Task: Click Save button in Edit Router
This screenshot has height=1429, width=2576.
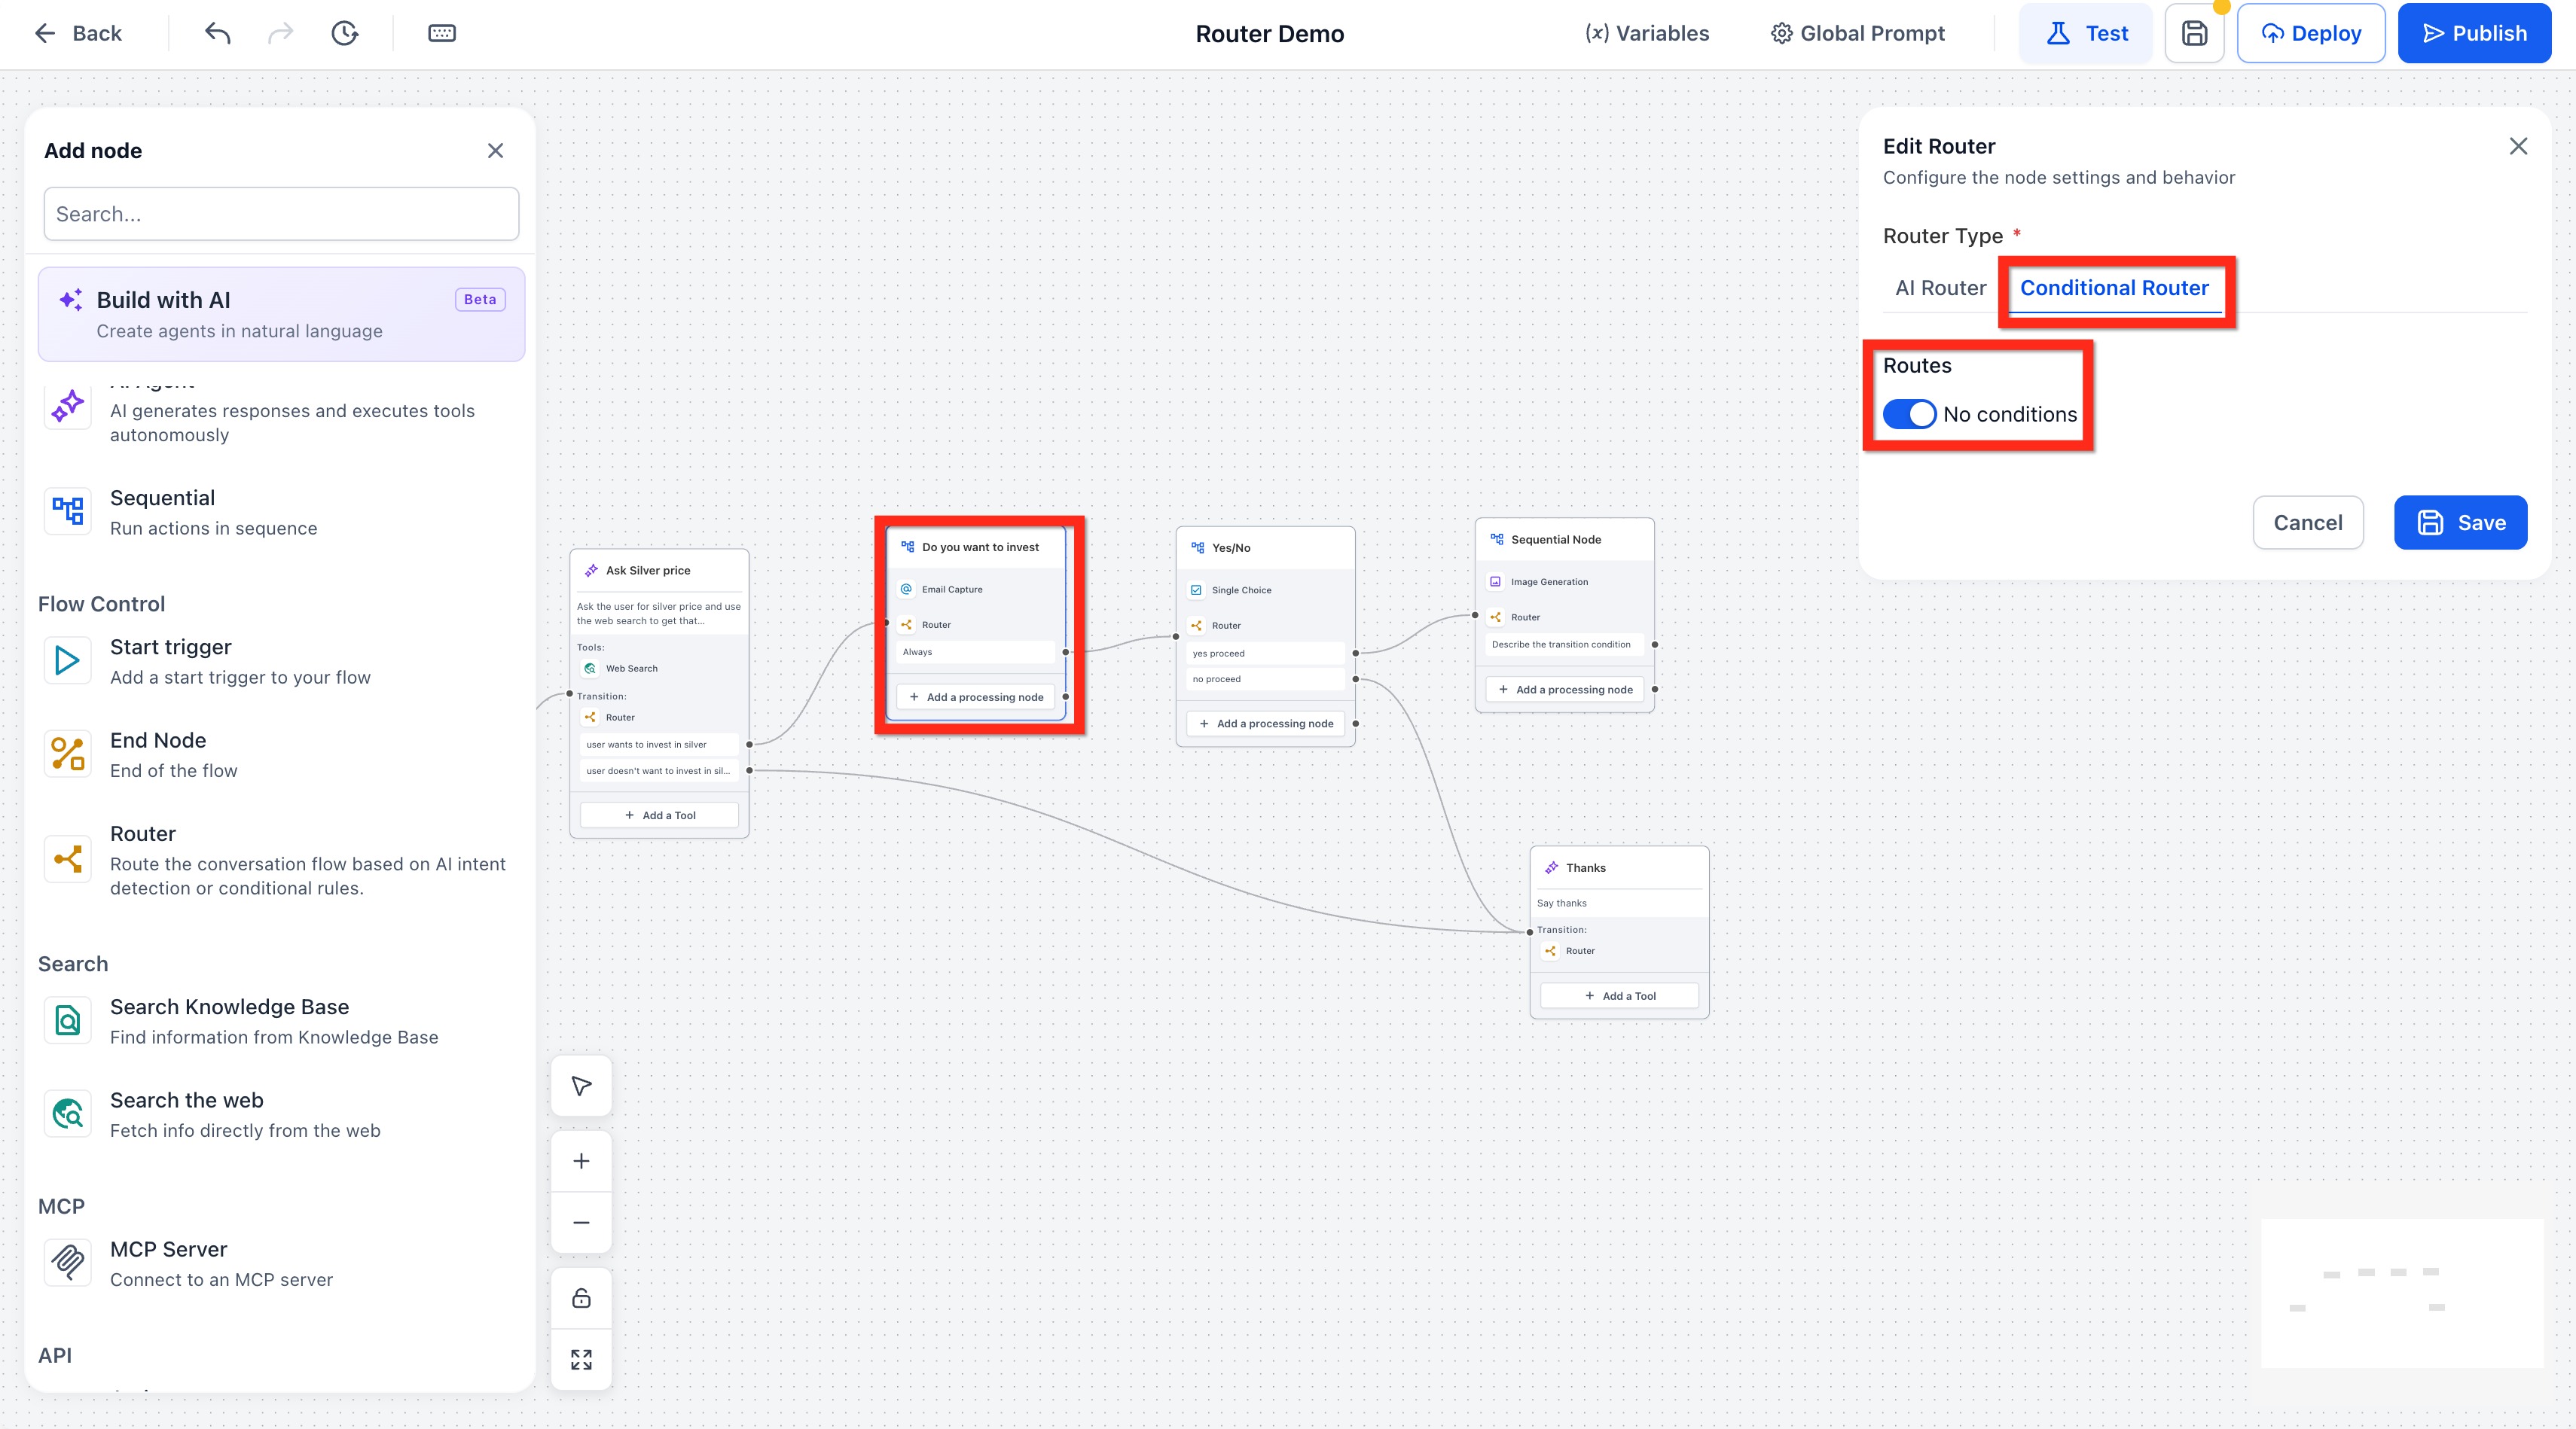Action: (x=2460, y=523)
